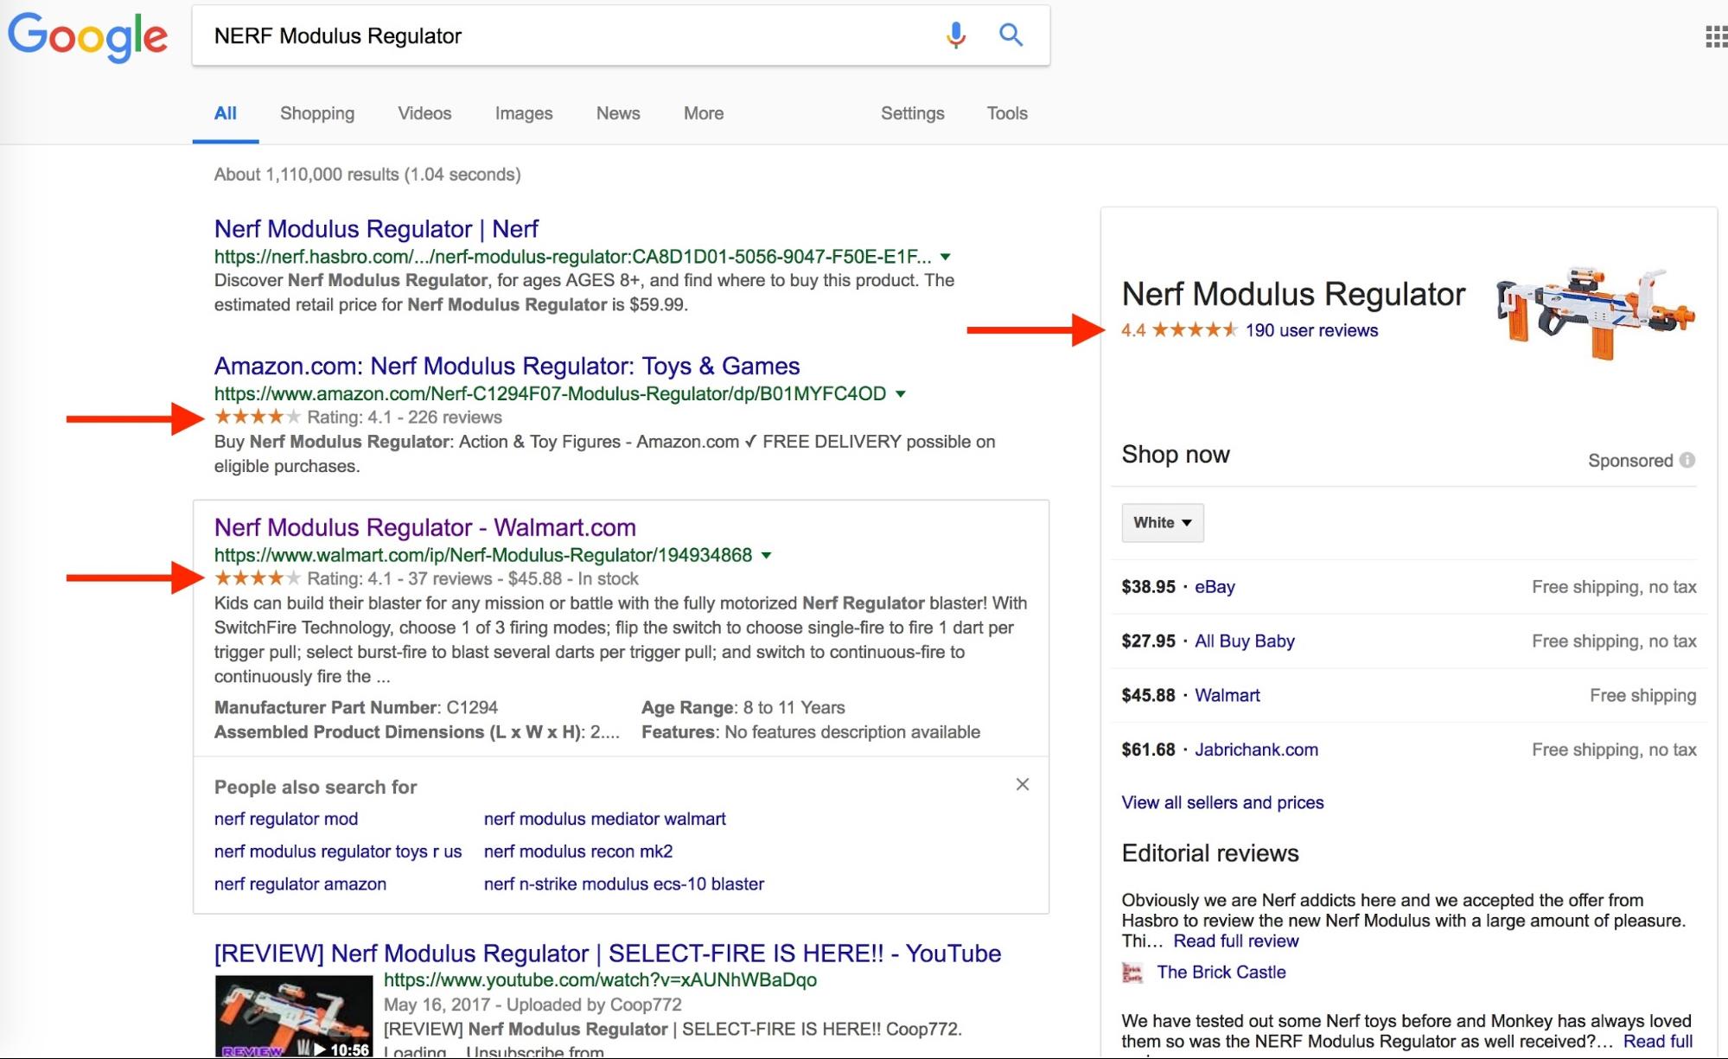Switch to the Shopping tab
The height and width of the screenshot is (1059, 1728).
(x=317, y=113)
